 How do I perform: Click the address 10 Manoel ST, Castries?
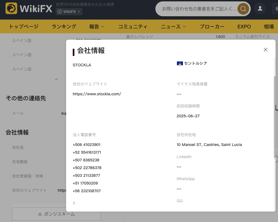point(209,145)
